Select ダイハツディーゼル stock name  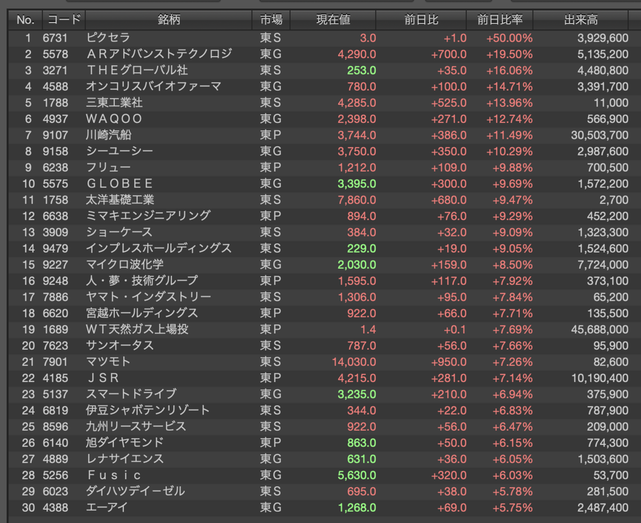click(x=136, y=491)
